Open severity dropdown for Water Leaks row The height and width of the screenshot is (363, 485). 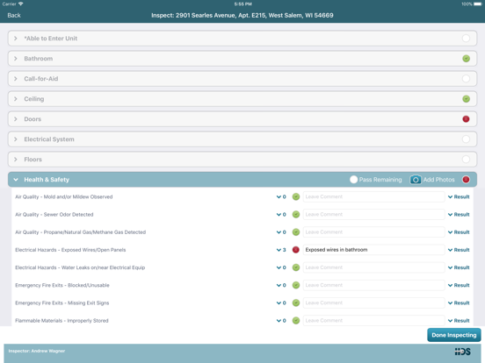point(281,267)
